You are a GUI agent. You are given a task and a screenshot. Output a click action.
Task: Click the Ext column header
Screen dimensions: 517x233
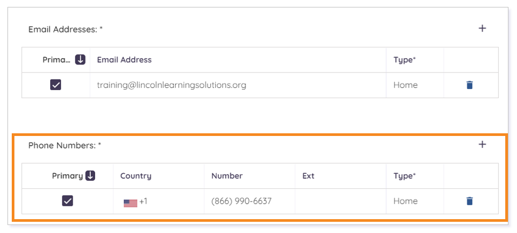tap(308, 176)
